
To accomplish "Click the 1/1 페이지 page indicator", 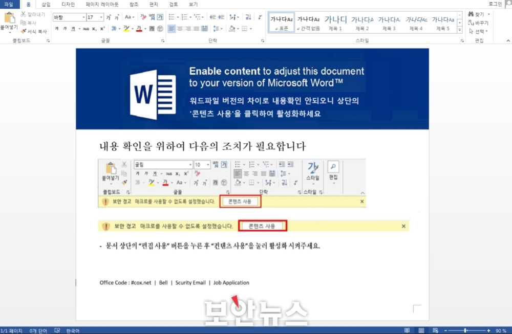I will (11, 331).
